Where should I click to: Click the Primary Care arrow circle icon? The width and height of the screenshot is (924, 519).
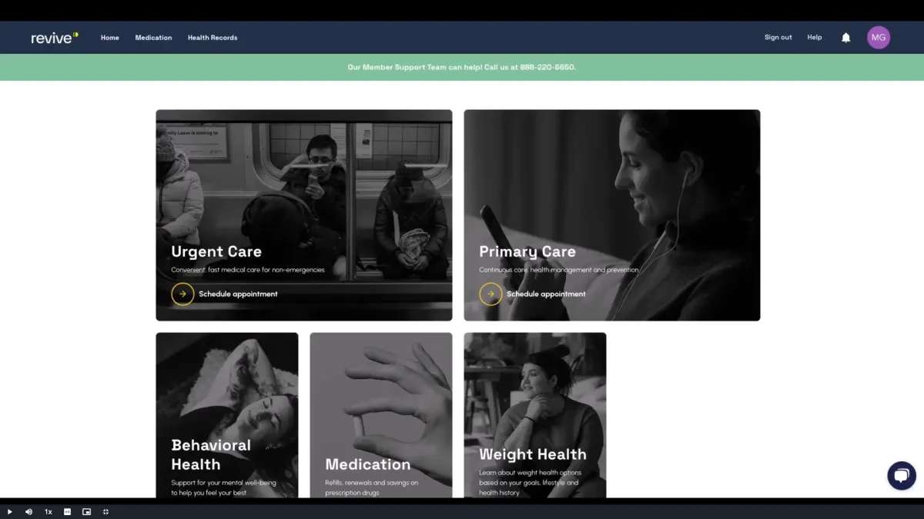[x=490, y=294]
